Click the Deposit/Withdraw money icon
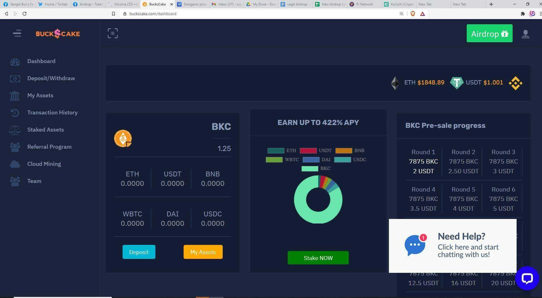Screen dimensions: 542x298 (x=15, y=78)
